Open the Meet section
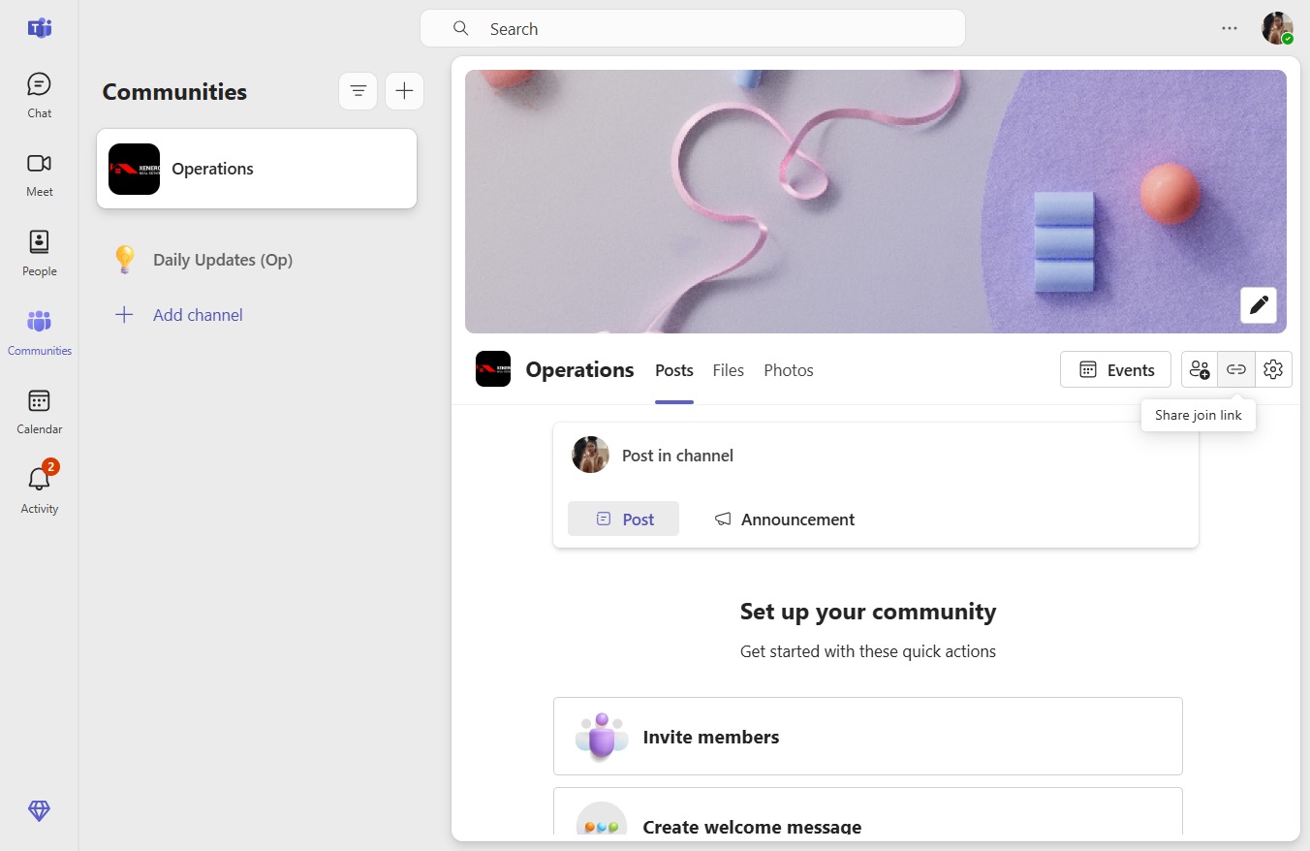 tap(39, 174)
